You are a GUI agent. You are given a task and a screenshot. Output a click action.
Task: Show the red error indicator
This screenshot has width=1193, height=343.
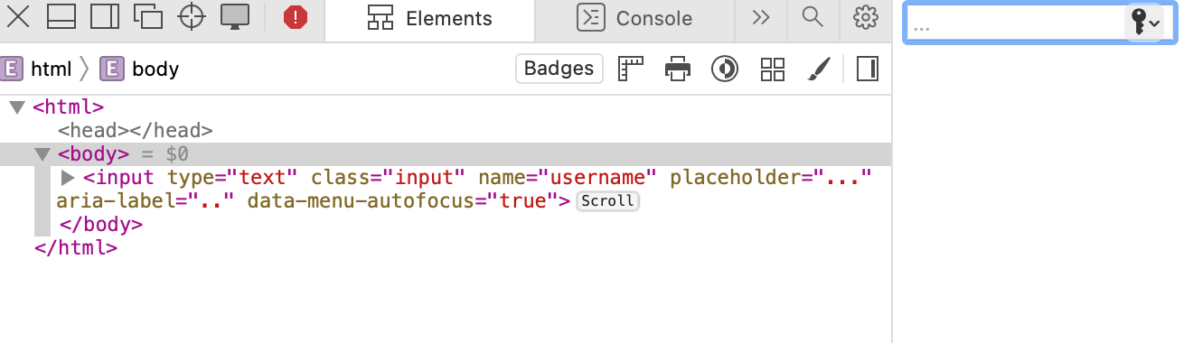tap(296, 17)
